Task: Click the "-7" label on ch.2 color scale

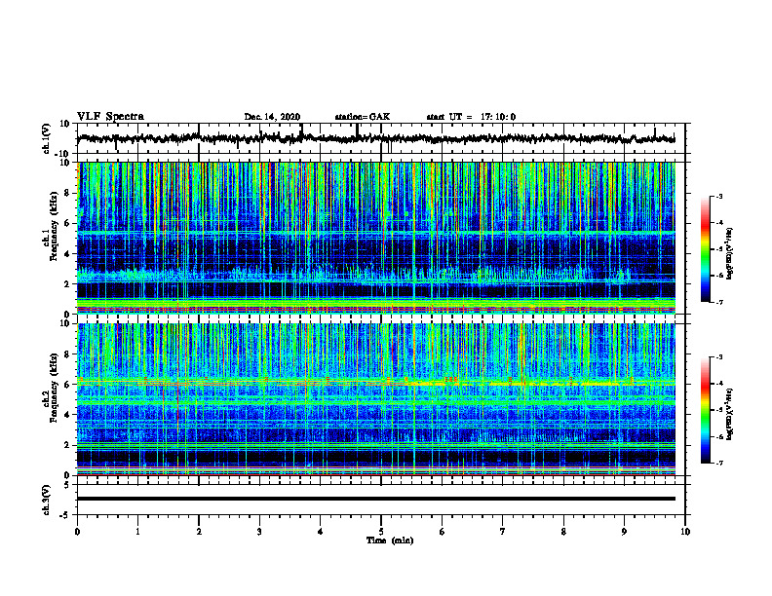Action: click(718, 464)
